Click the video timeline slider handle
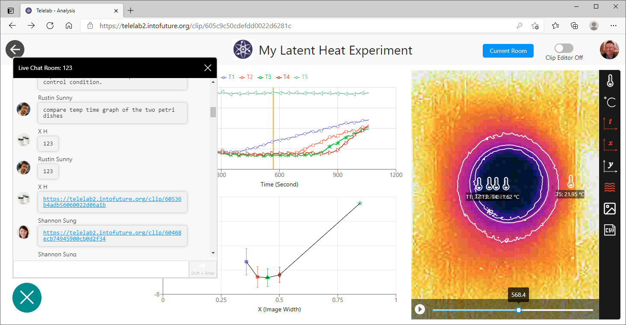626x325 pixels. pos(519,310)
